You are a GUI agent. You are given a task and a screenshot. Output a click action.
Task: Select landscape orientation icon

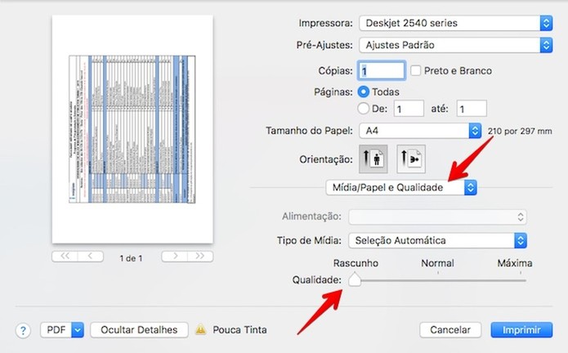pos(409,159)
